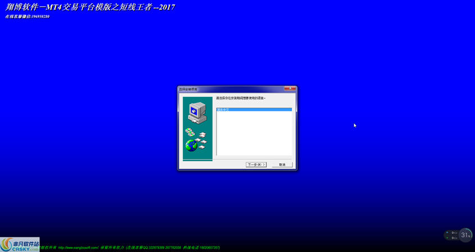The image size is (475, 252).
Task: Click the dialog instruction text about install language
Action: click(241, 98)
